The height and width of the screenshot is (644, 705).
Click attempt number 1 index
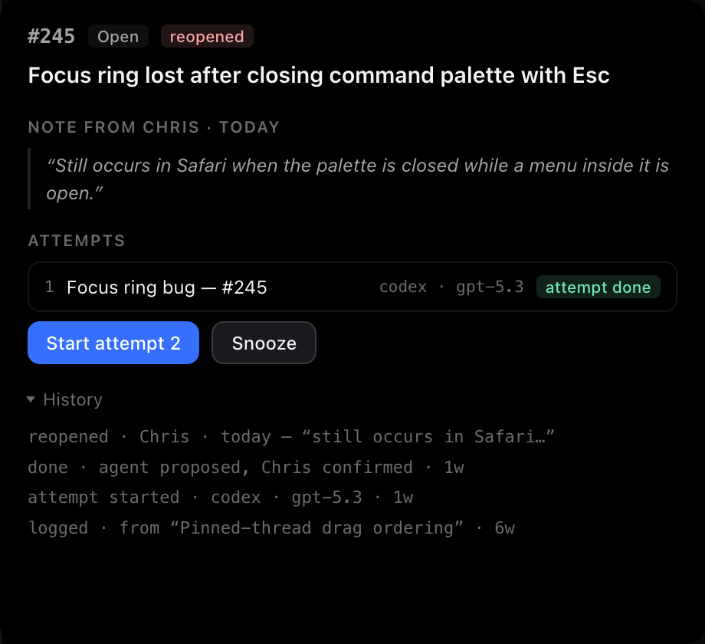[50, 287]
